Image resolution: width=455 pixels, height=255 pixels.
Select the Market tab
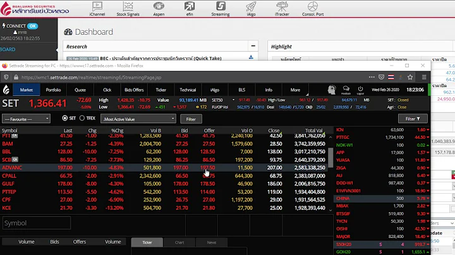[x=27, y=90]
